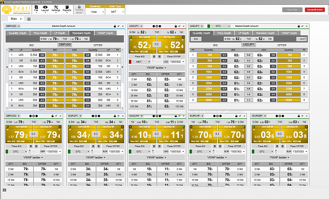Click the small icon left of Place OFFER in EURCHF tile

220,146
